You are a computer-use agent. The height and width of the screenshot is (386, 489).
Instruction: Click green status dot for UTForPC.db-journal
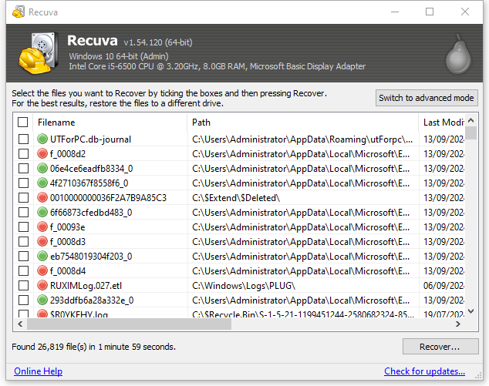pyautogui.click(x=42, y=139)
